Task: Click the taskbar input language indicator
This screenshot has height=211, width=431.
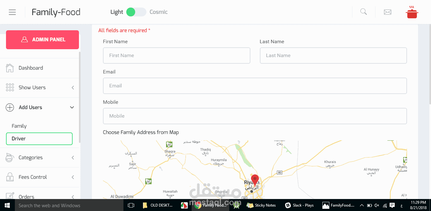Action: click(402, 205)
